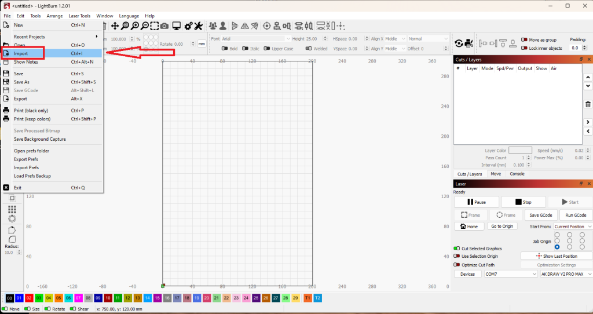The height and width of the screenshot is (314, 593).
Task: Click the Devices button
Action: pos(468,274)
